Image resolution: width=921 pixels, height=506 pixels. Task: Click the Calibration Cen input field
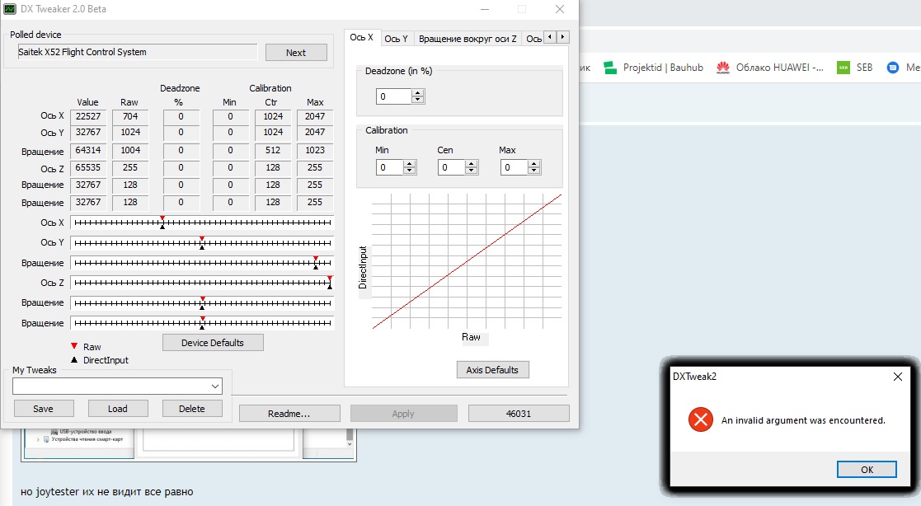click(452, 167)
